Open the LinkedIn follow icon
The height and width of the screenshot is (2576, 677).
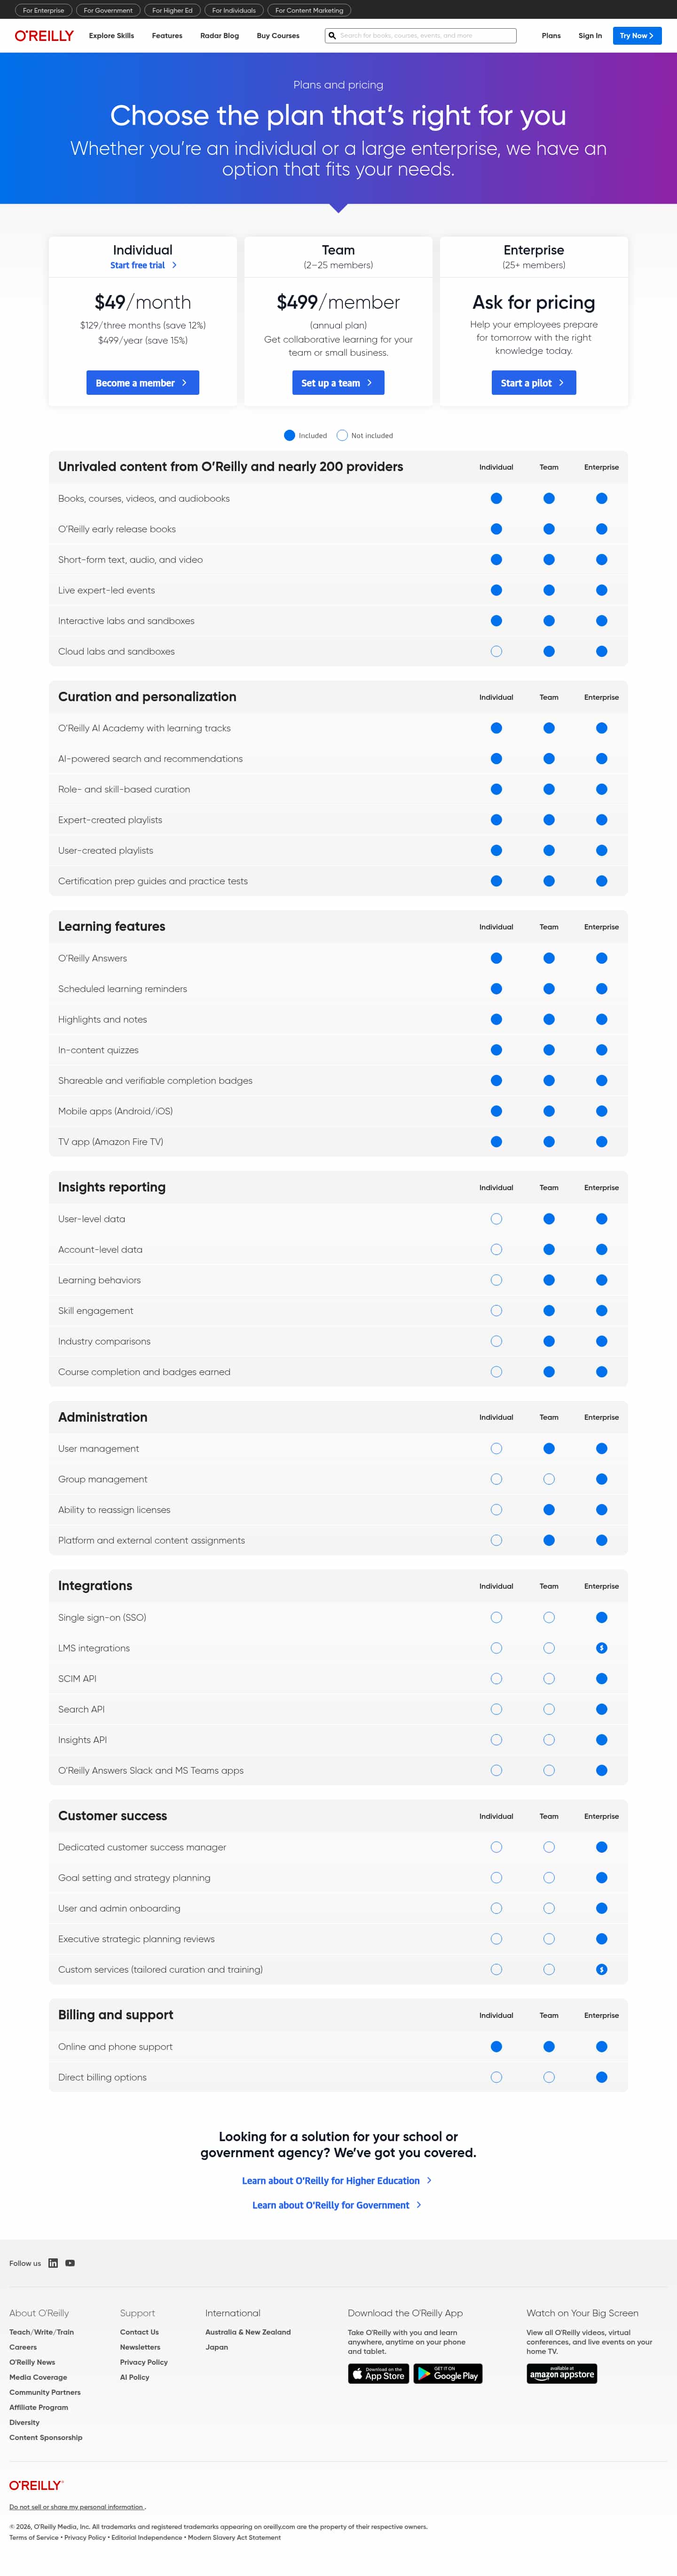[x=54, y=2263]
